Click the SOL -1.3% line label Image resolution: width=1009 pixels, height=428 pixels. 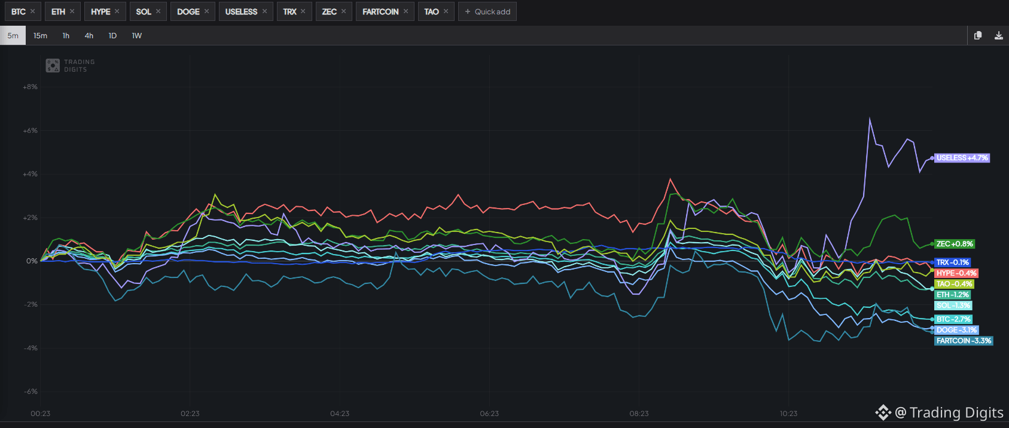(953, 305)
